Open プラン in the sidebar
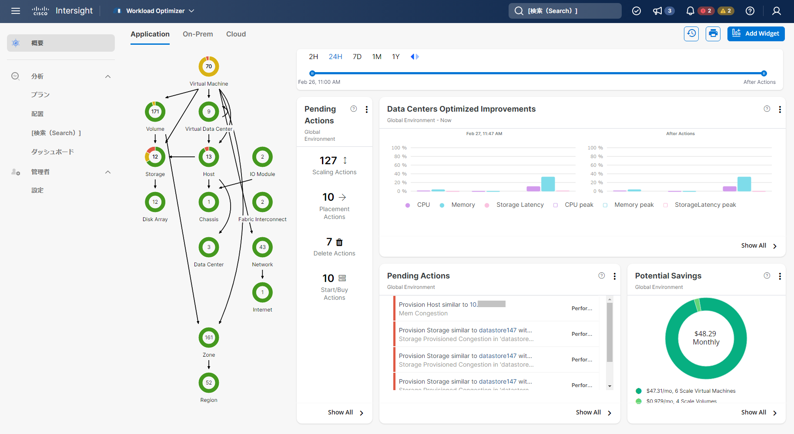 click(40, 95)
